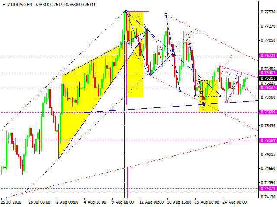The height and width of the screenshot is (207, 277).
Task: Click the 0.74650 price scale value
Action: (x=268, y=169)
